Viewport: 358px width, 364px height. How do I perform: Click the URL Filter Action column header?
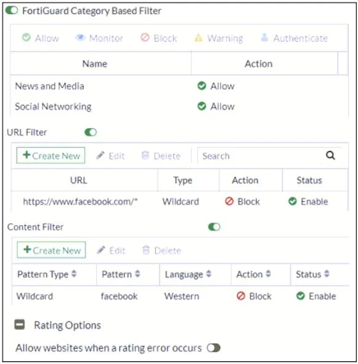tap(251, 180)
